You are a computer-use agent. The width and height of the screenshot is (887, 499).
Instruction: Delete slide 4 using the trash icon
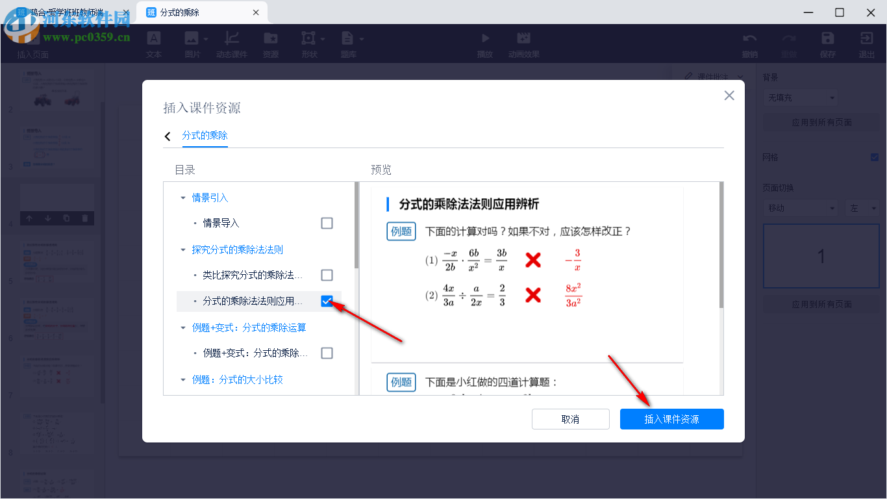tap(85, 218)
